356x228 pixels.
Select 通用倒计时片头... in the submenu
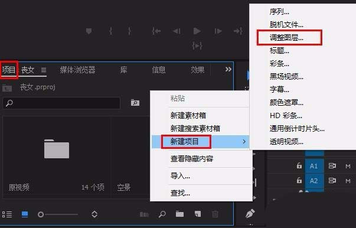297,129
